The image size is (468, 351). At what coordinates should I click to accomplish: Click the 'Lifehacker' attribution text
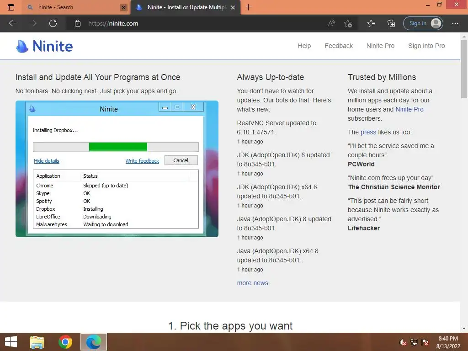(x=364, y=228)
